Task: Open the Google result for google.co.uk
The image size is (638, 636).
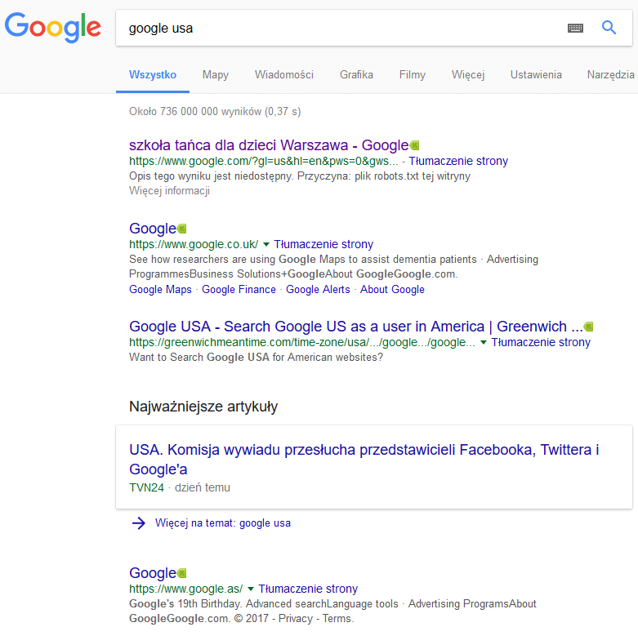Action: [153, 229]
